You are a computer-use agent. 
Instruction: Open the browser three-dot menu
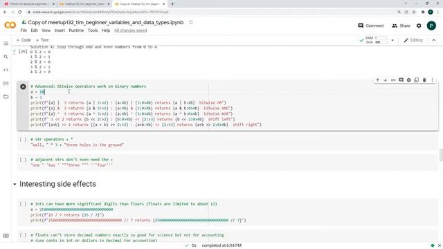pos(438,12)
